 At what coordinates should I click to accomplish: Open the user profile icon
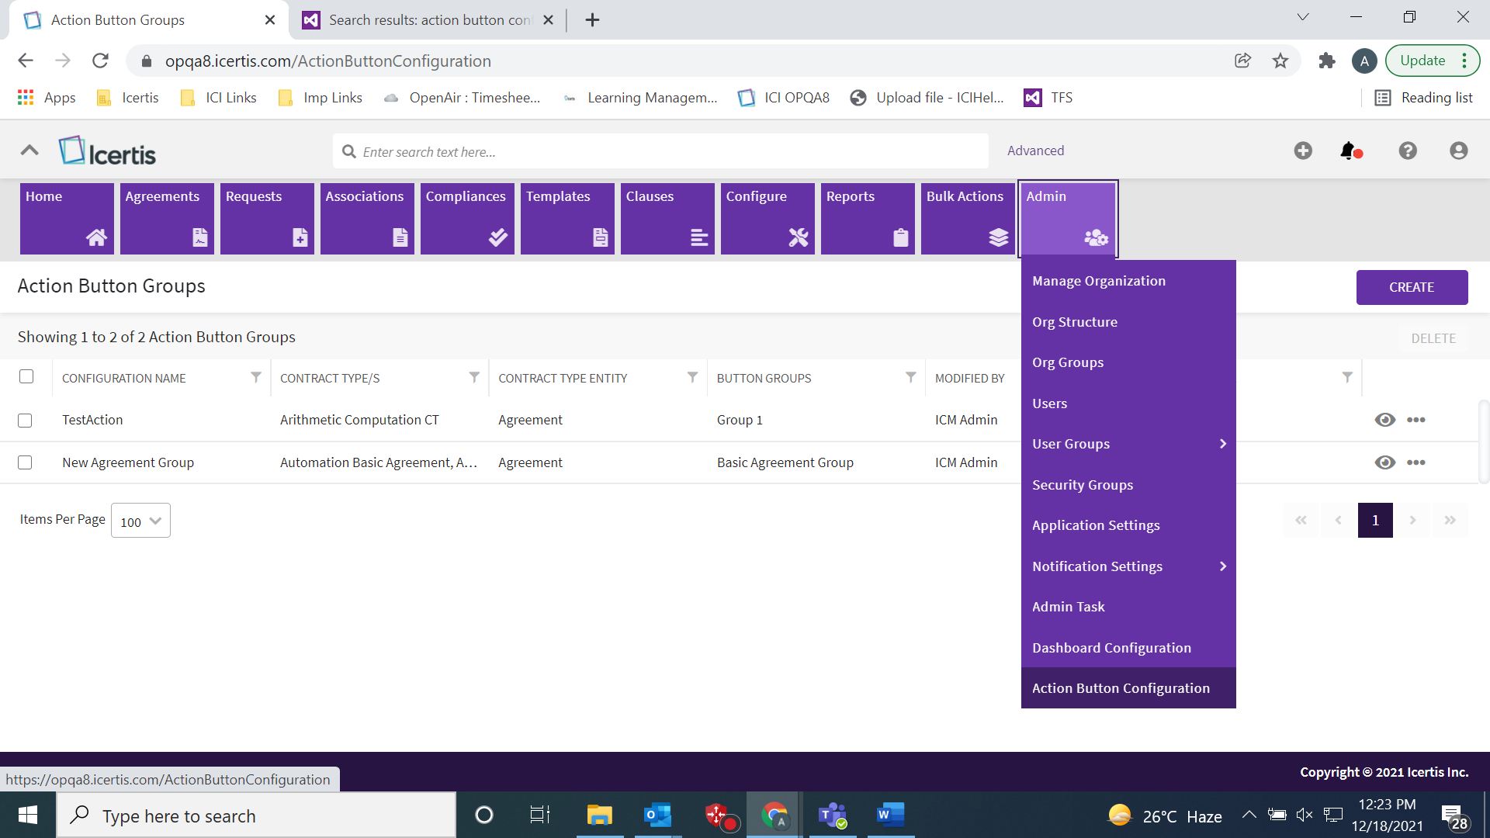[1458, 151]
